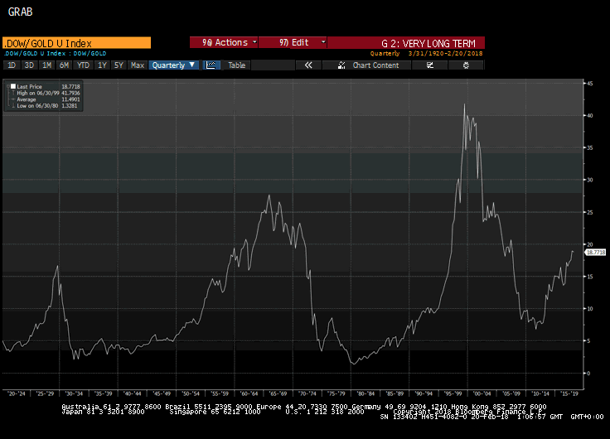This screenshot has height=439, width=610.
Task: Click the G 2: VERY LONG TERM title bar
Action: 406,43
